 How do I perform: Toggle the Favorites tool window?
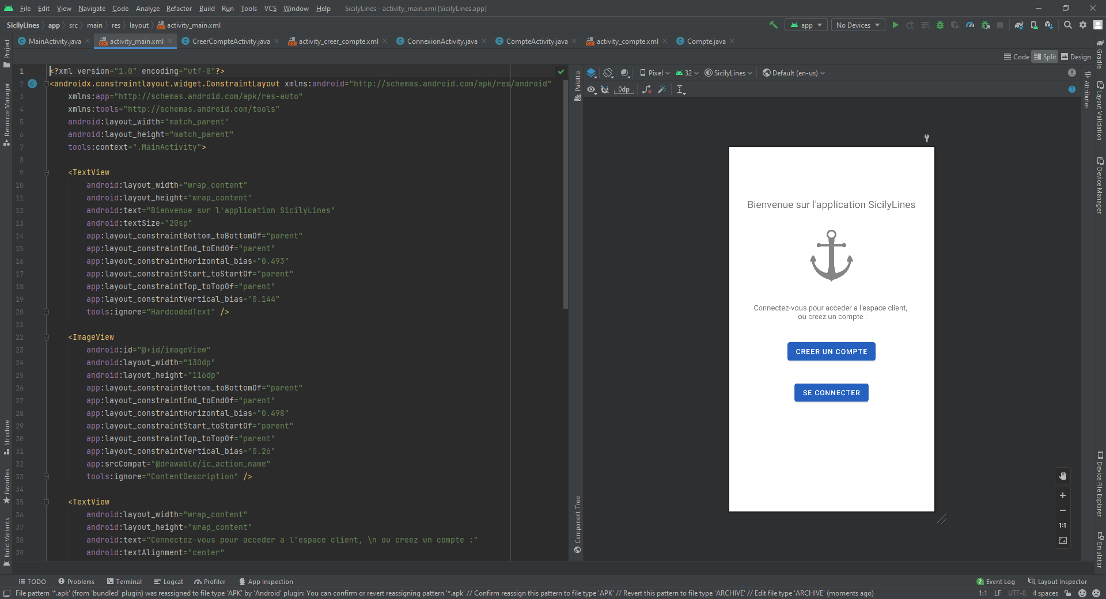pos(6,486)
